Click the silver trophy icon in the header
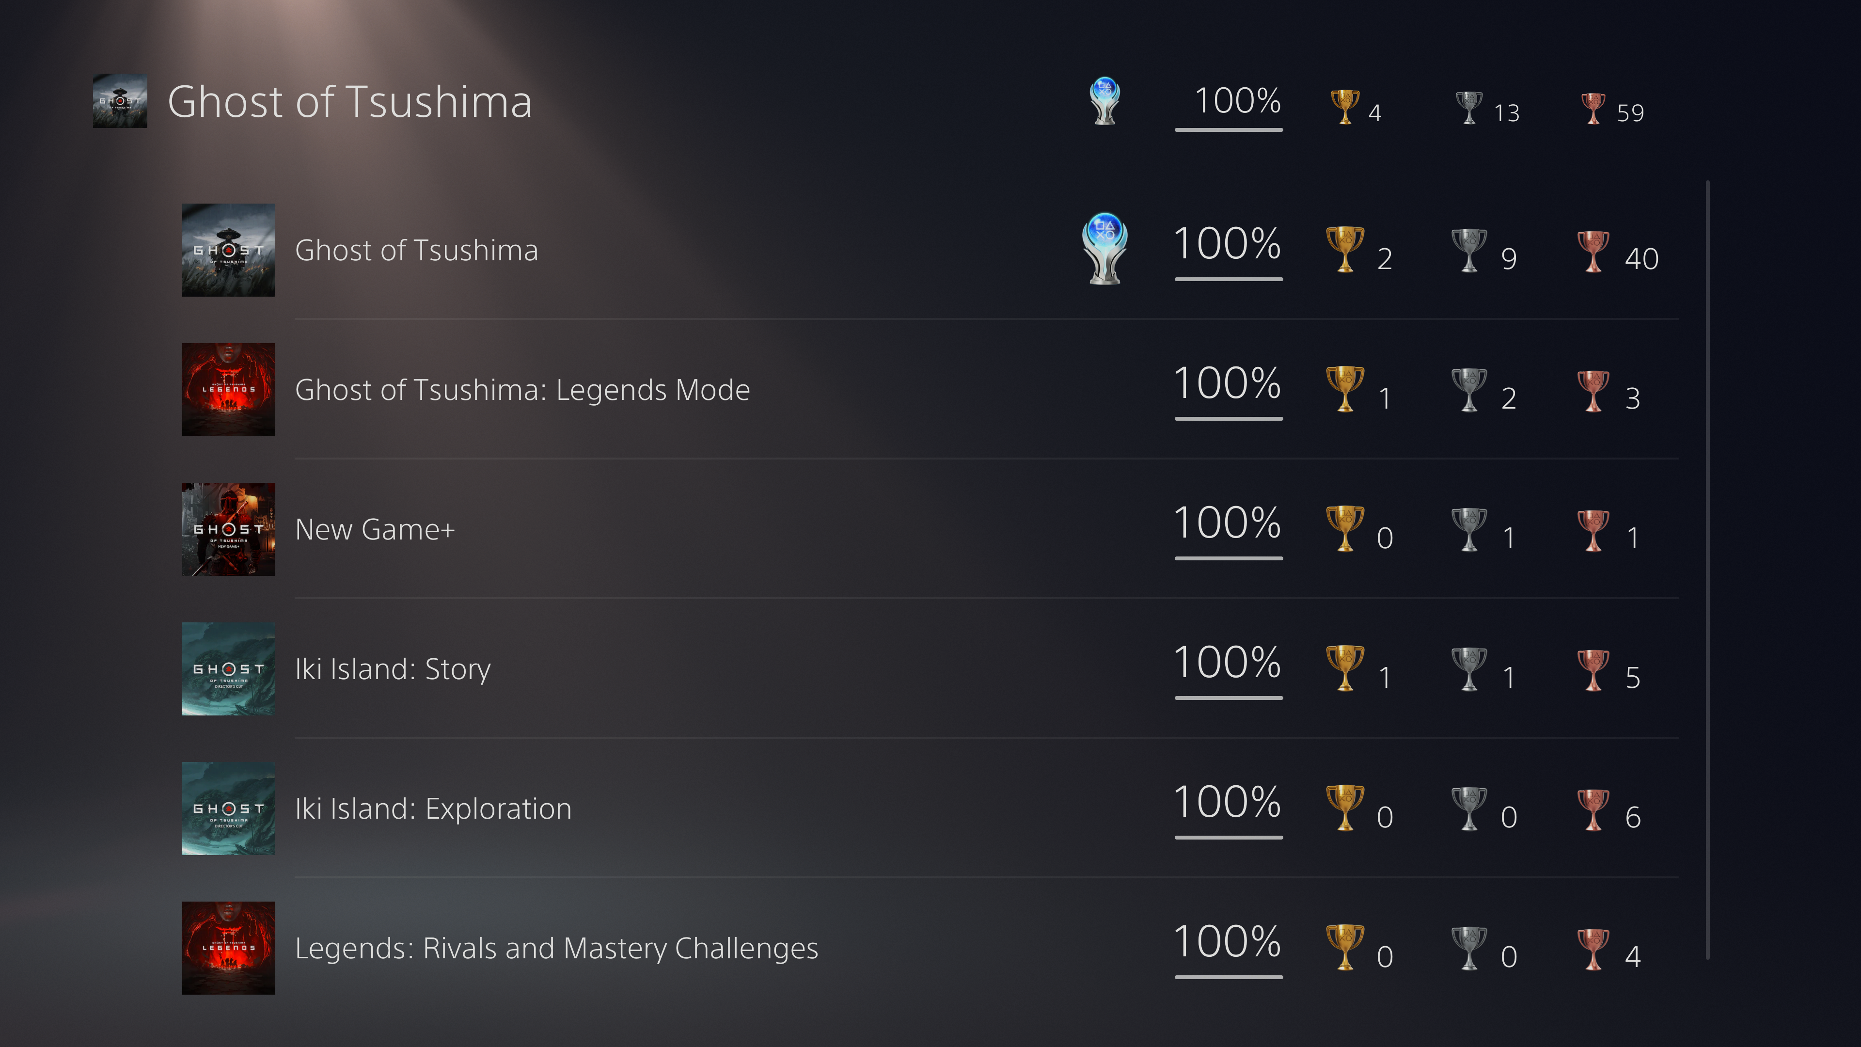 (1468, 107)
